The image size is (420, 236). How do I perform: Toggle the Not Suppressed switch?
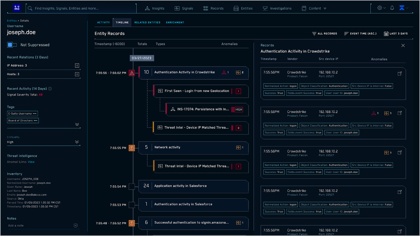click(x=12, y=45)
